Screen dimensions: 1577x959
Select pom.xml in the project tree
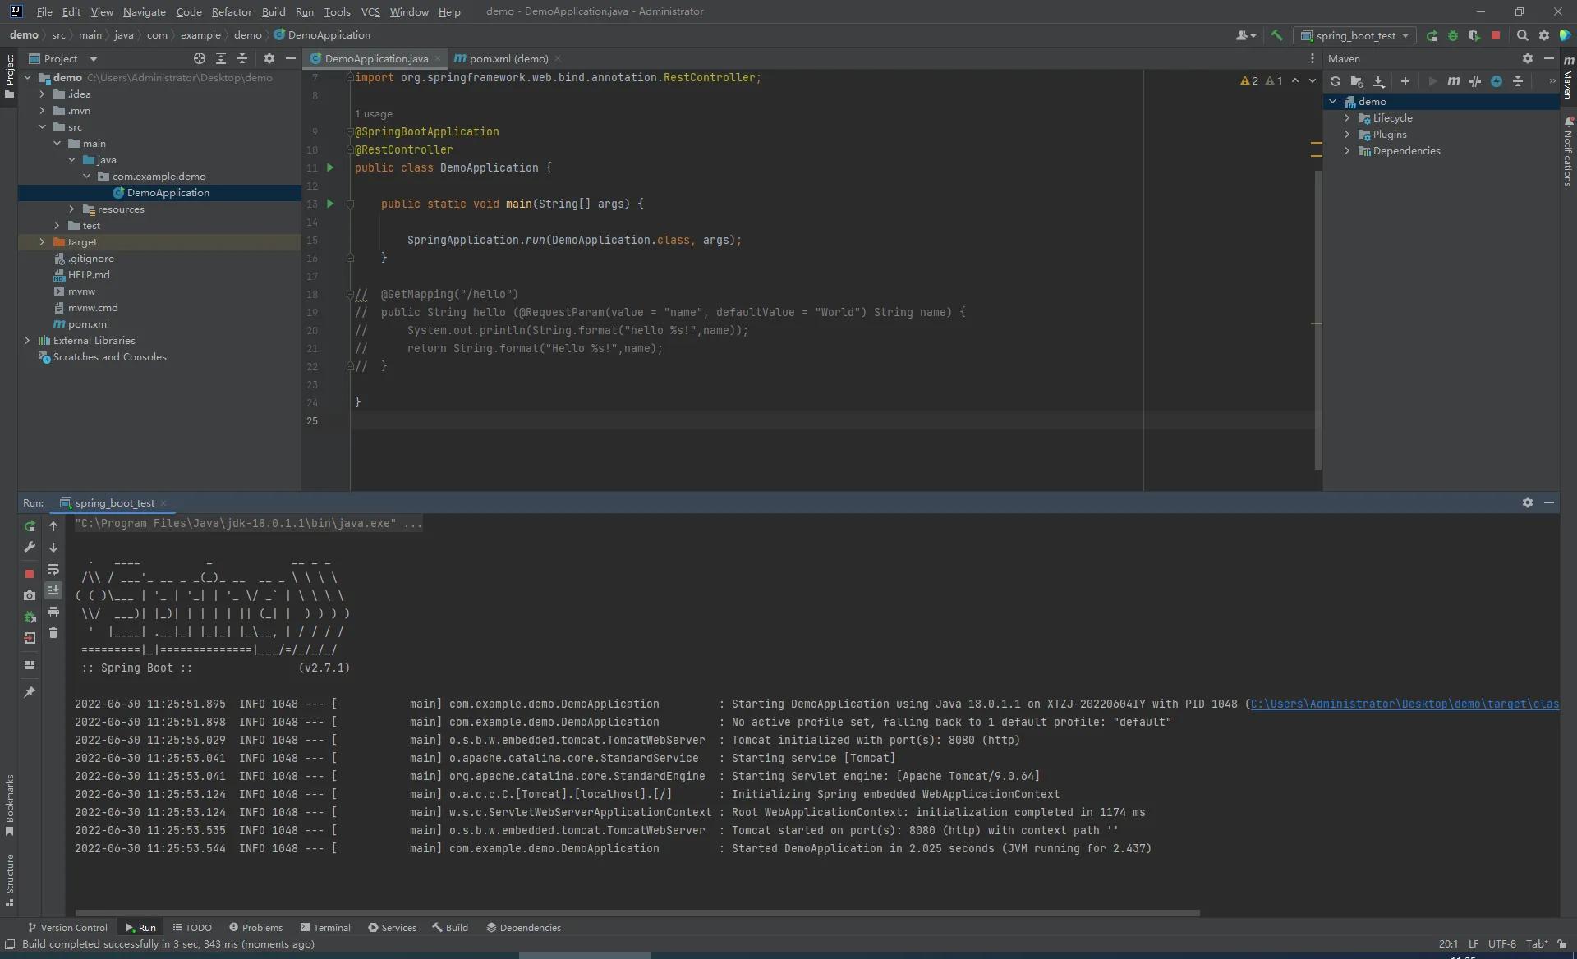click(x=88, y=324)
